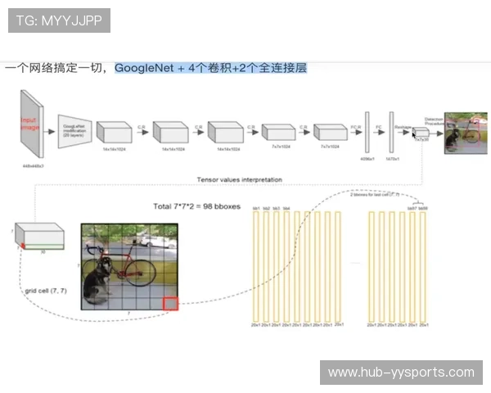Open the www.hub-yysports.com link
The height and width of the screenshot is (393, 491).
401,373
